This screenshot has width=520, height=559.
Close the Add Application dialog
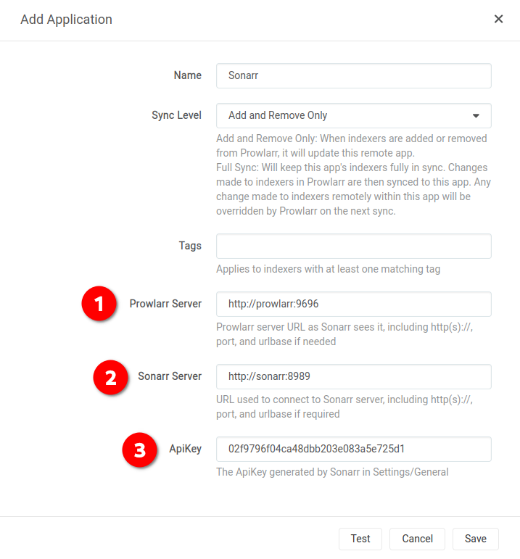[x=498, y=19]
